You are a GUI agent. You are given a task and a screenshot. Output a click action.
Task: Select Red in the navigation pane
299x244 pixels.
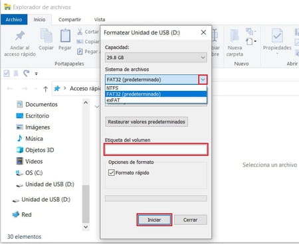26,215
